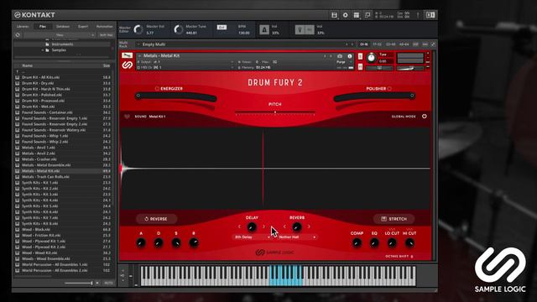Toggle the metronome icon

tap(264, 30)
